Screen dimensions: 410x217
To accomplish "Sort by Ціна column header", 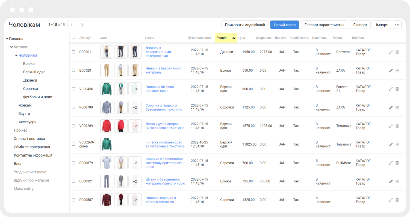I will coord(241,38).
